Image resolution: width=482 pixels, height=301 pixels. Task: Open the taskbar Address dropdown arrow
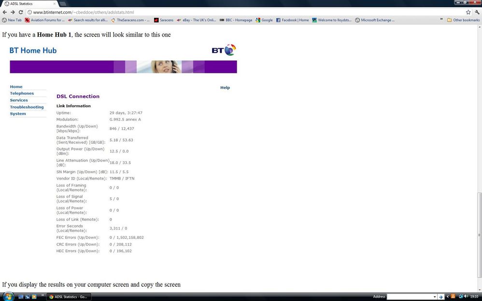[x=434, y=297]
